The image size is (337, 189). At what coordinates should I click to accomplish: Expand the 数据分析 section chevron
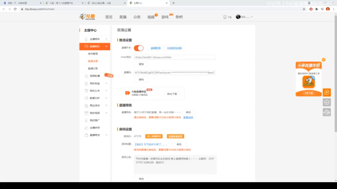107,98
